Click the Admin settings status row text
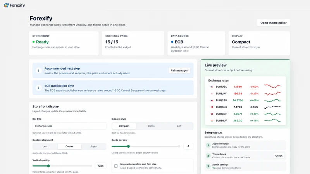Viewport: 310px width, 174px height. (x=226, y=166)
